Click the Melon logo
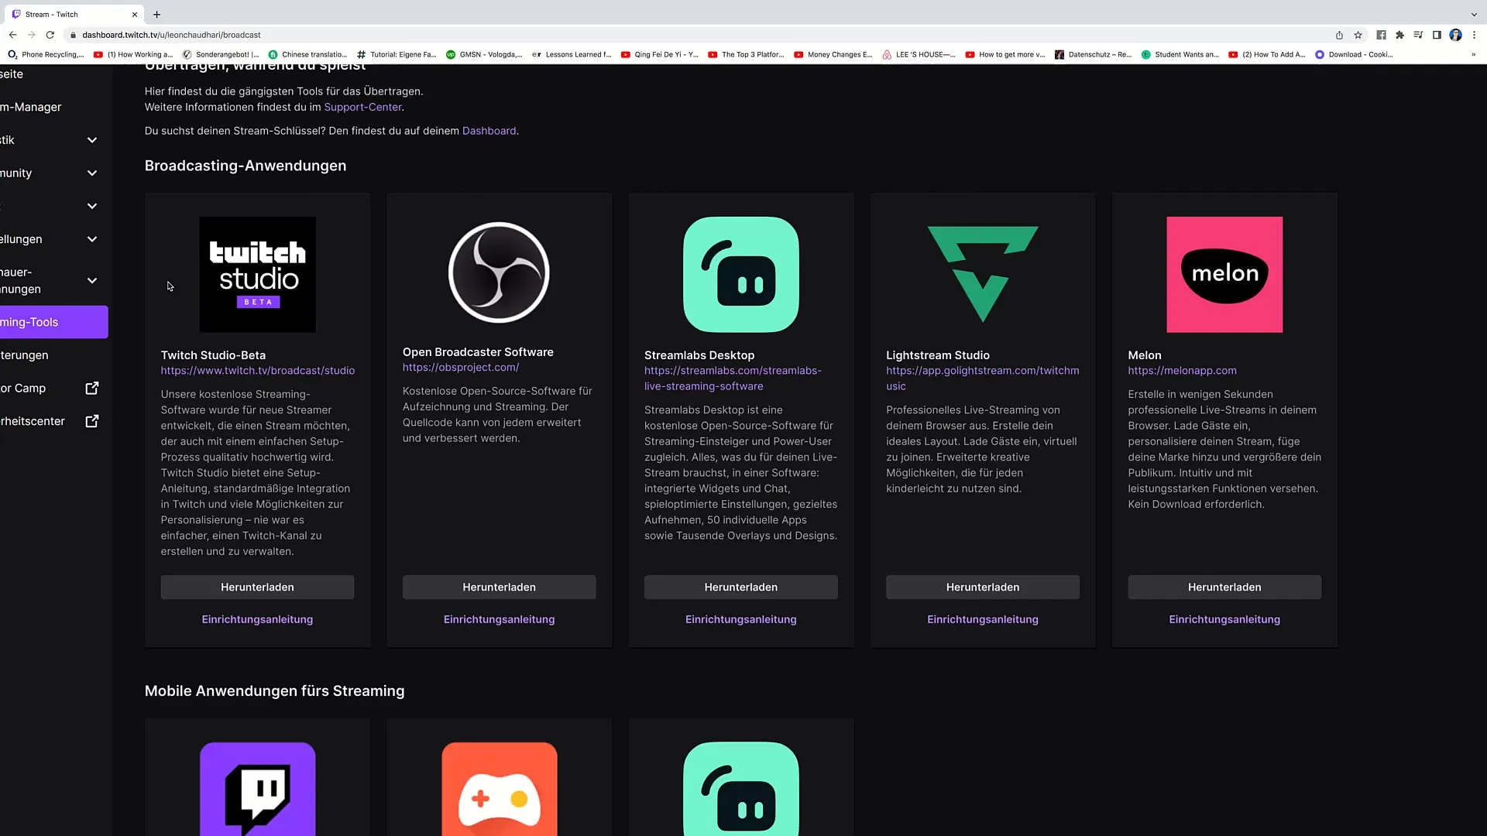 click(x=1224, y=274)
